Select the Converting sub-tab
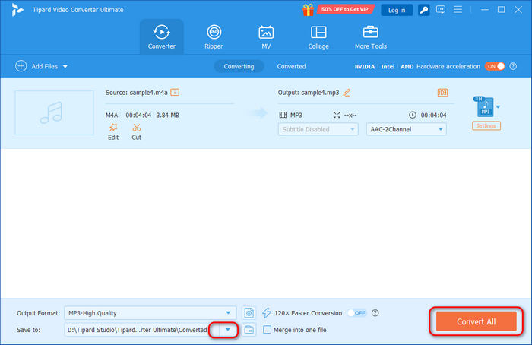The image size is (532, 345). tap(239, 66)
